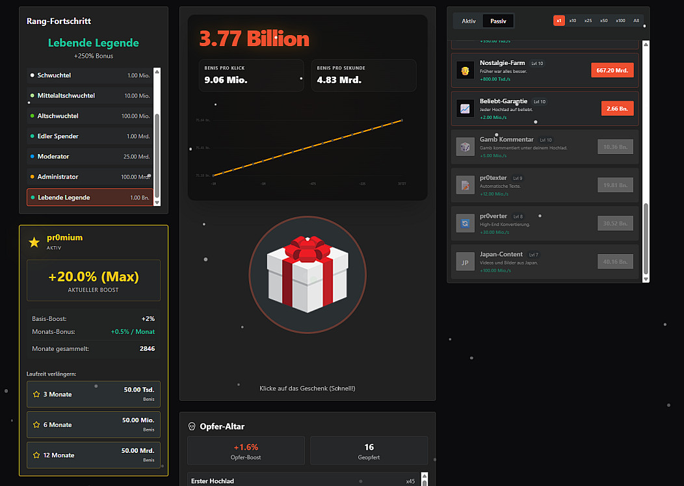Click the Nostalgie-Farm upgrade icon
Viewport: 684px width, 486px height.
pos(465,70)
